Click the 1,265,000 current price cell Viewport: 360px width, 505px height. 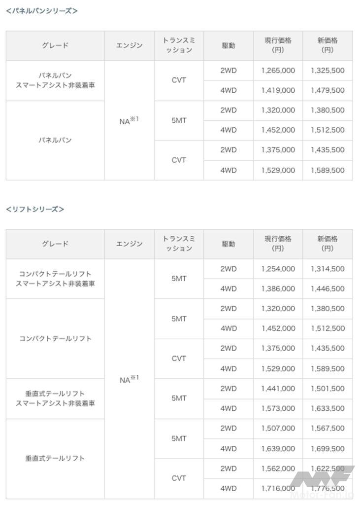point(278,71)
